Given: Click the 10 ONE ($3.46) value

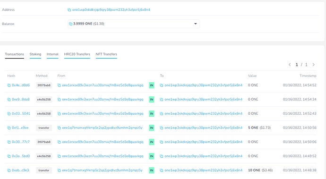Looking at the screenshot, I should point(260,170).
